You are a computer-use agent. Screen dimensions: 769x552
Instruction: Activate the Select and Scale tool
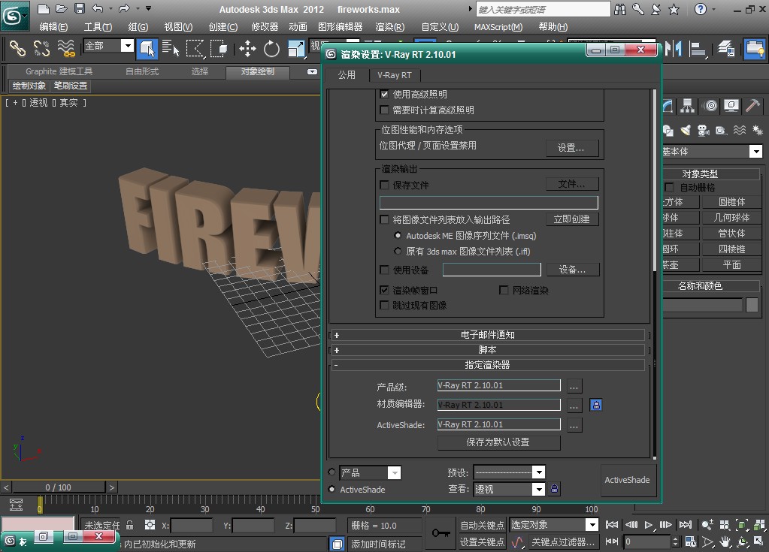(295, 48)
